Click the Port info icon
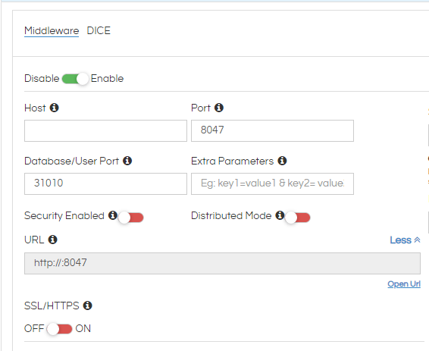Image resolution: width=429 pixels, height=351 pixels. point(219,108)
